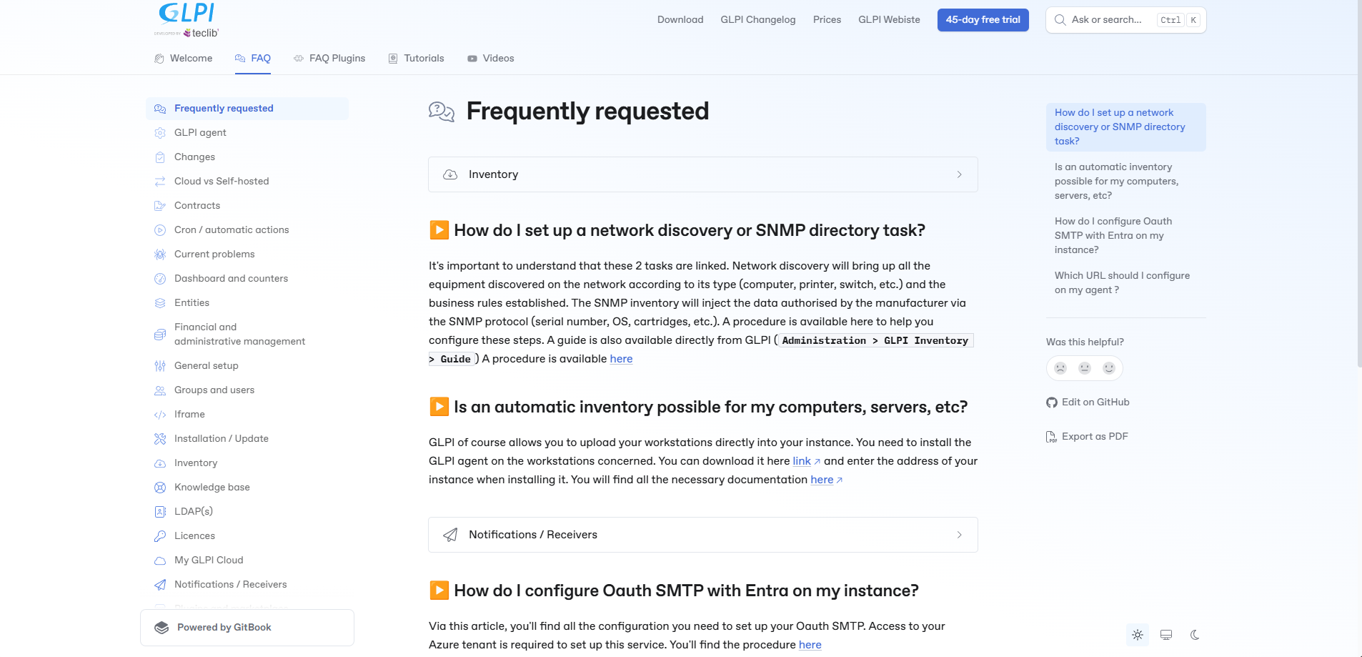The image size is (1362, 657).
Task: Expand the Notifications / Receivers card chevron
Action: [x=960, y=535]
